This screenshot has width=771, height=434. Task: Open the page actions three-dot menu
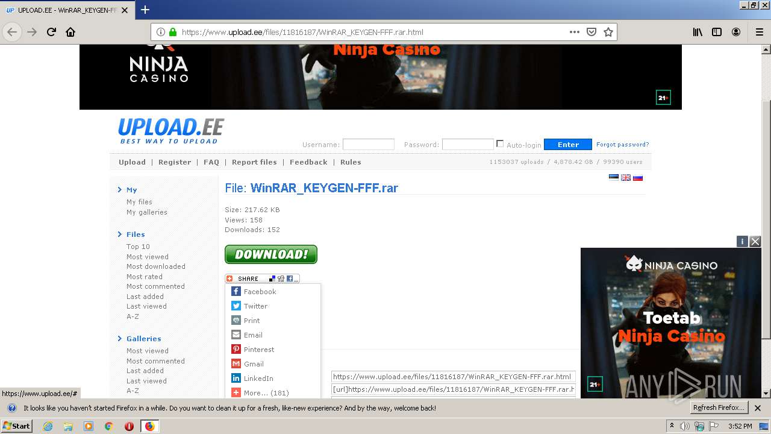[574, 32]
